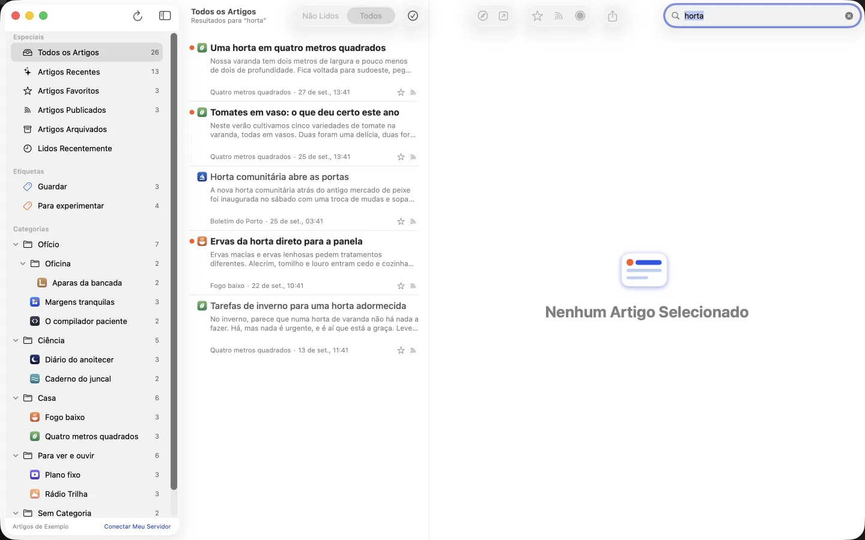Viewport: 865px width, 540px height.
Task: Star "Ervas da horta direto para a panela"
Action: tap(401, 286)
